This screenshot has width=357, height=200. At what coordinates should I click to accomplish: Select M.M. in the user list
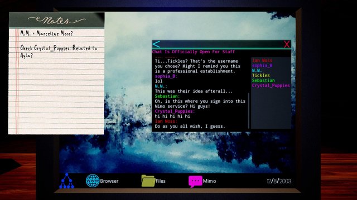coord(257,71)
